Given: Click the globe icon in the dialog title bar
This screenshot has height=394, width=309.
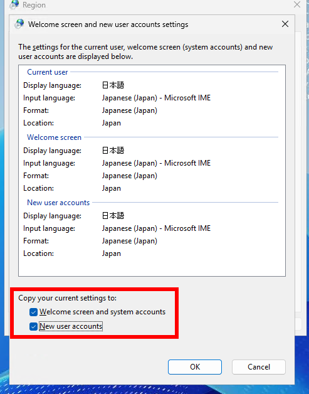Looking at the screenshot, I should pos(19,24).
